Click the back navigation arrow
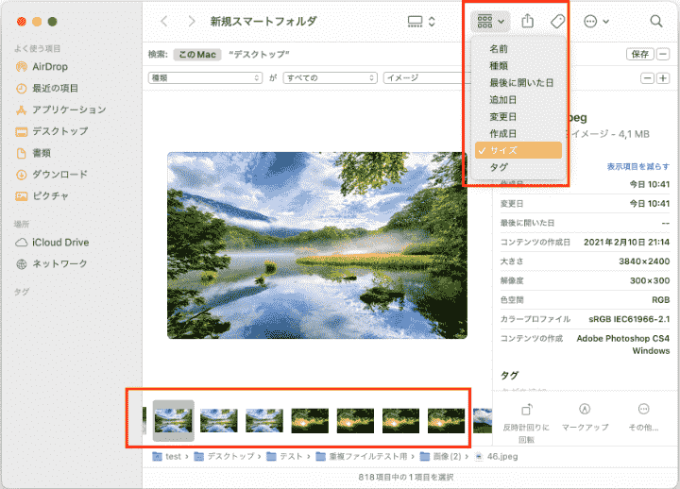 [x=164, y=21]
